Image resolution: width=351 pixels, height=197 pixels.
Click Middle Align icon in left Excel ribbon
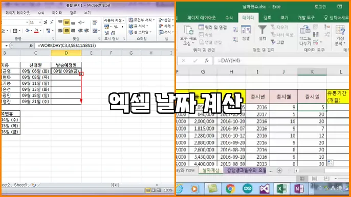pos(67,22)
